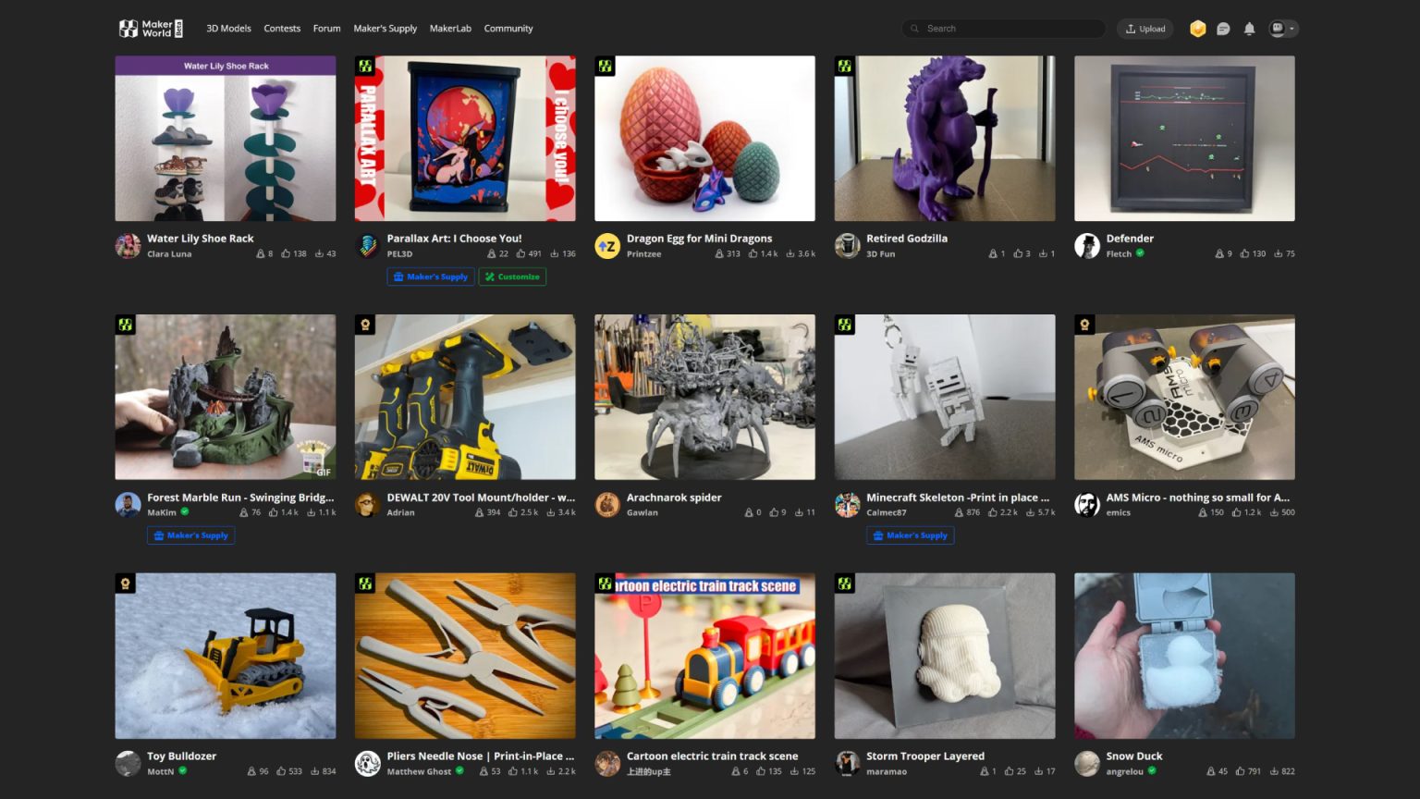Navigate to the Forum tab
This screenshot has height=799, width=1420.
[326, 29]
